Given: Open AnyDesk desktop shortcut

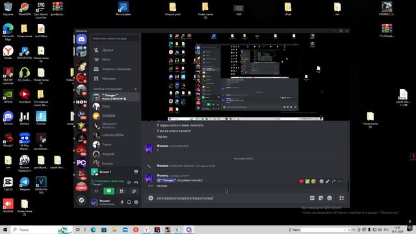Looking at the screenshot, I should tap(8, 205).
